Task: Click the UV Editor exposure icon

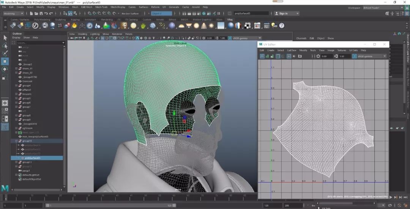Action: (318, 56)
